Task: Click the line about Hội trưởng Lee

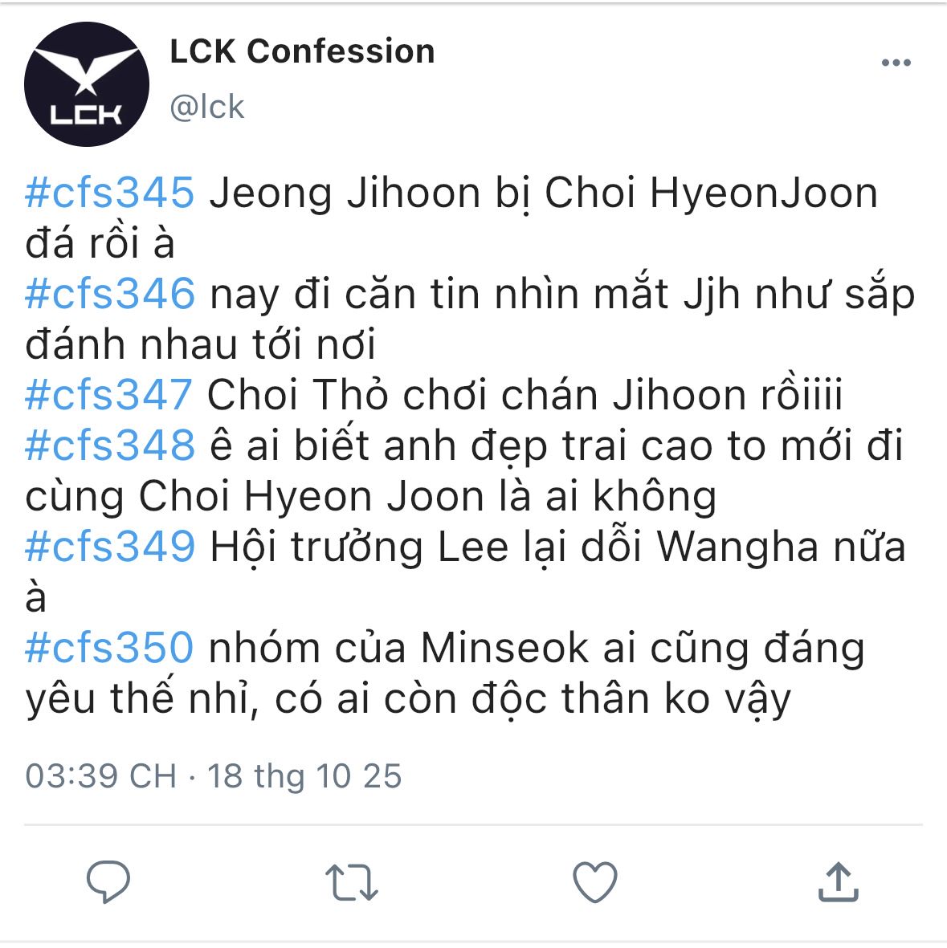Action: 465,572
